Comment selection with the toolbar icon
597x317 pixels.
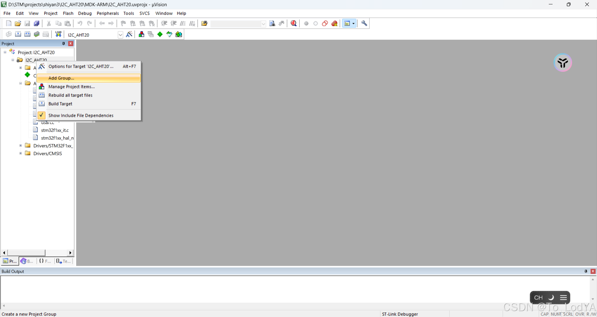tap(183, 23)
